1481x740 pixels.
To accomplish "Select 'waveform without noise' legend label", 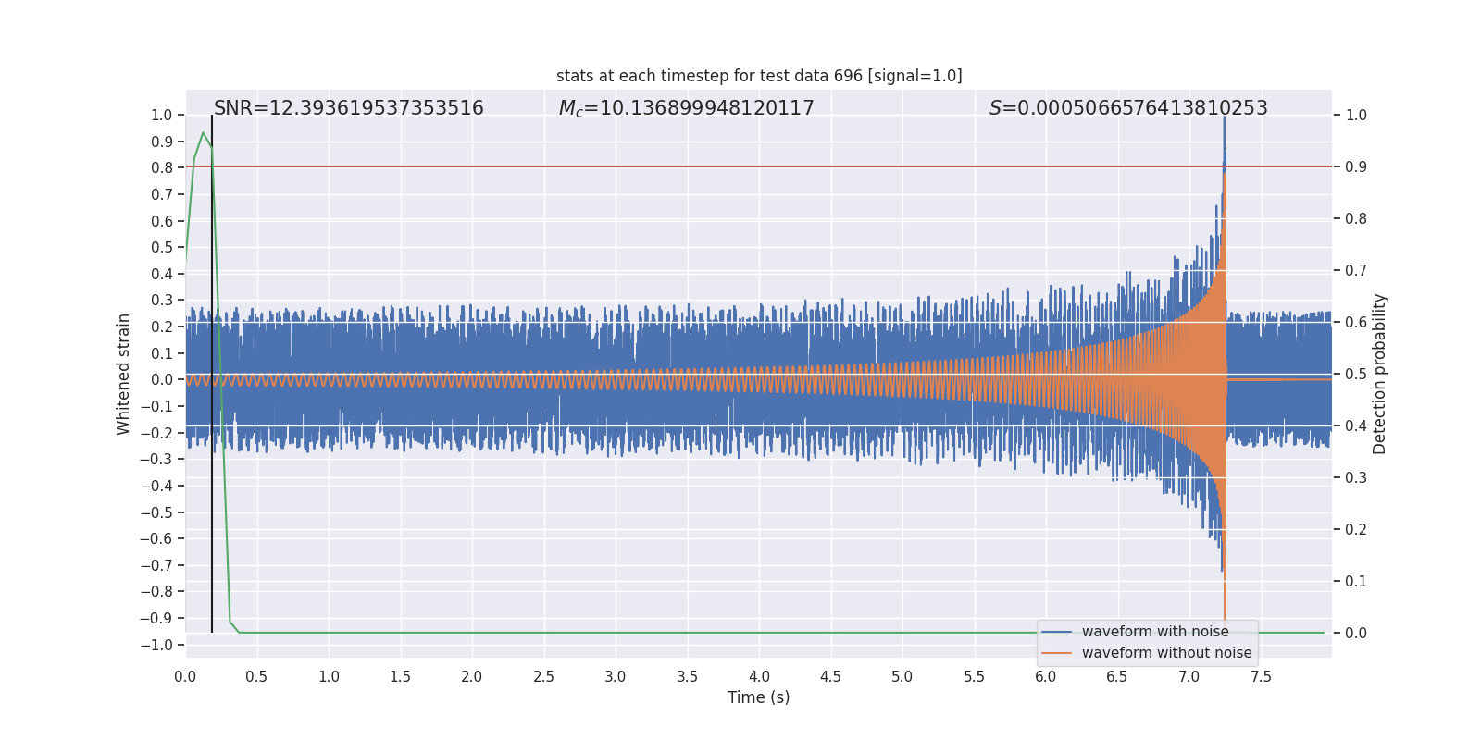I will coord(1167,653).
